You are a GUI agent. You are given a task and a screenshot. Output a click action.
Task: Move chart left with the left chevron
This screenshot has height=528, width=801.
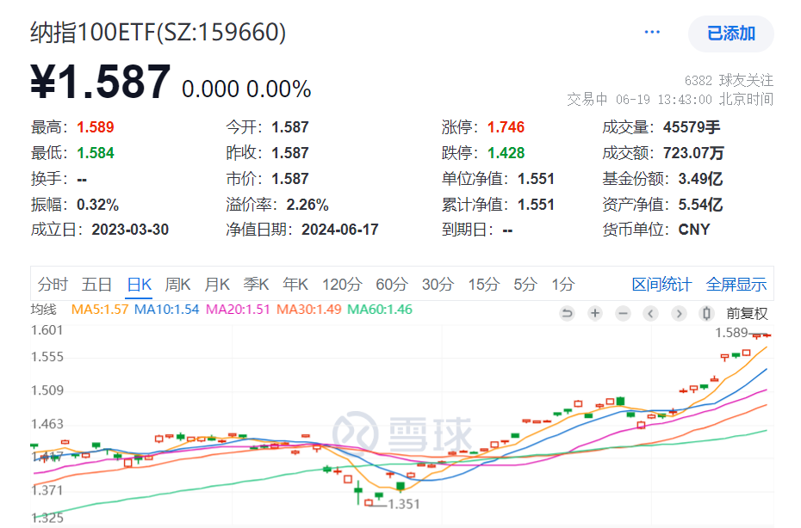point(650,313)
